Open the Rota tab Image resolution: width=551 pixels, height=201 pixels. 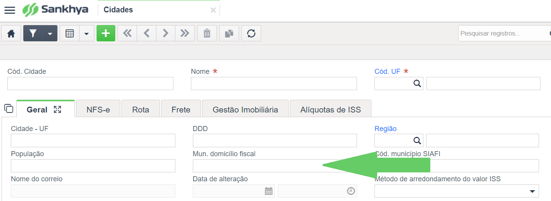pyautogui.click(x=141, y=109)
